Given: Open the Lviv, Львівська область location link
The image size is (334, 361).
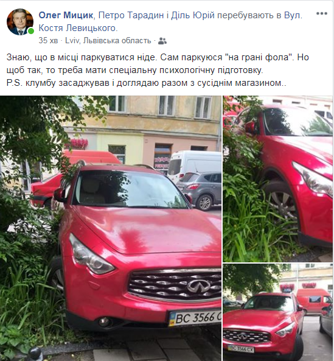Looking at the screenshot, I should [x=108, y=41].
